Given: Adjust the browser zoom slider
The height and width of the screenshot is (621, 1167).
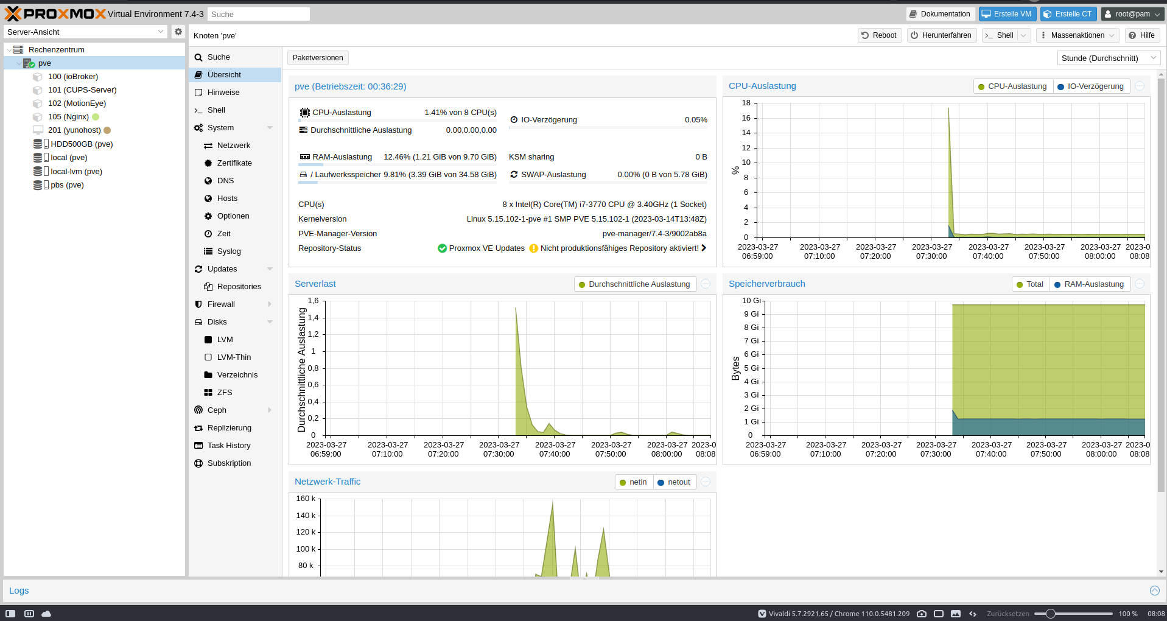Looking at the screenshot, I should tap(1073, 614).
